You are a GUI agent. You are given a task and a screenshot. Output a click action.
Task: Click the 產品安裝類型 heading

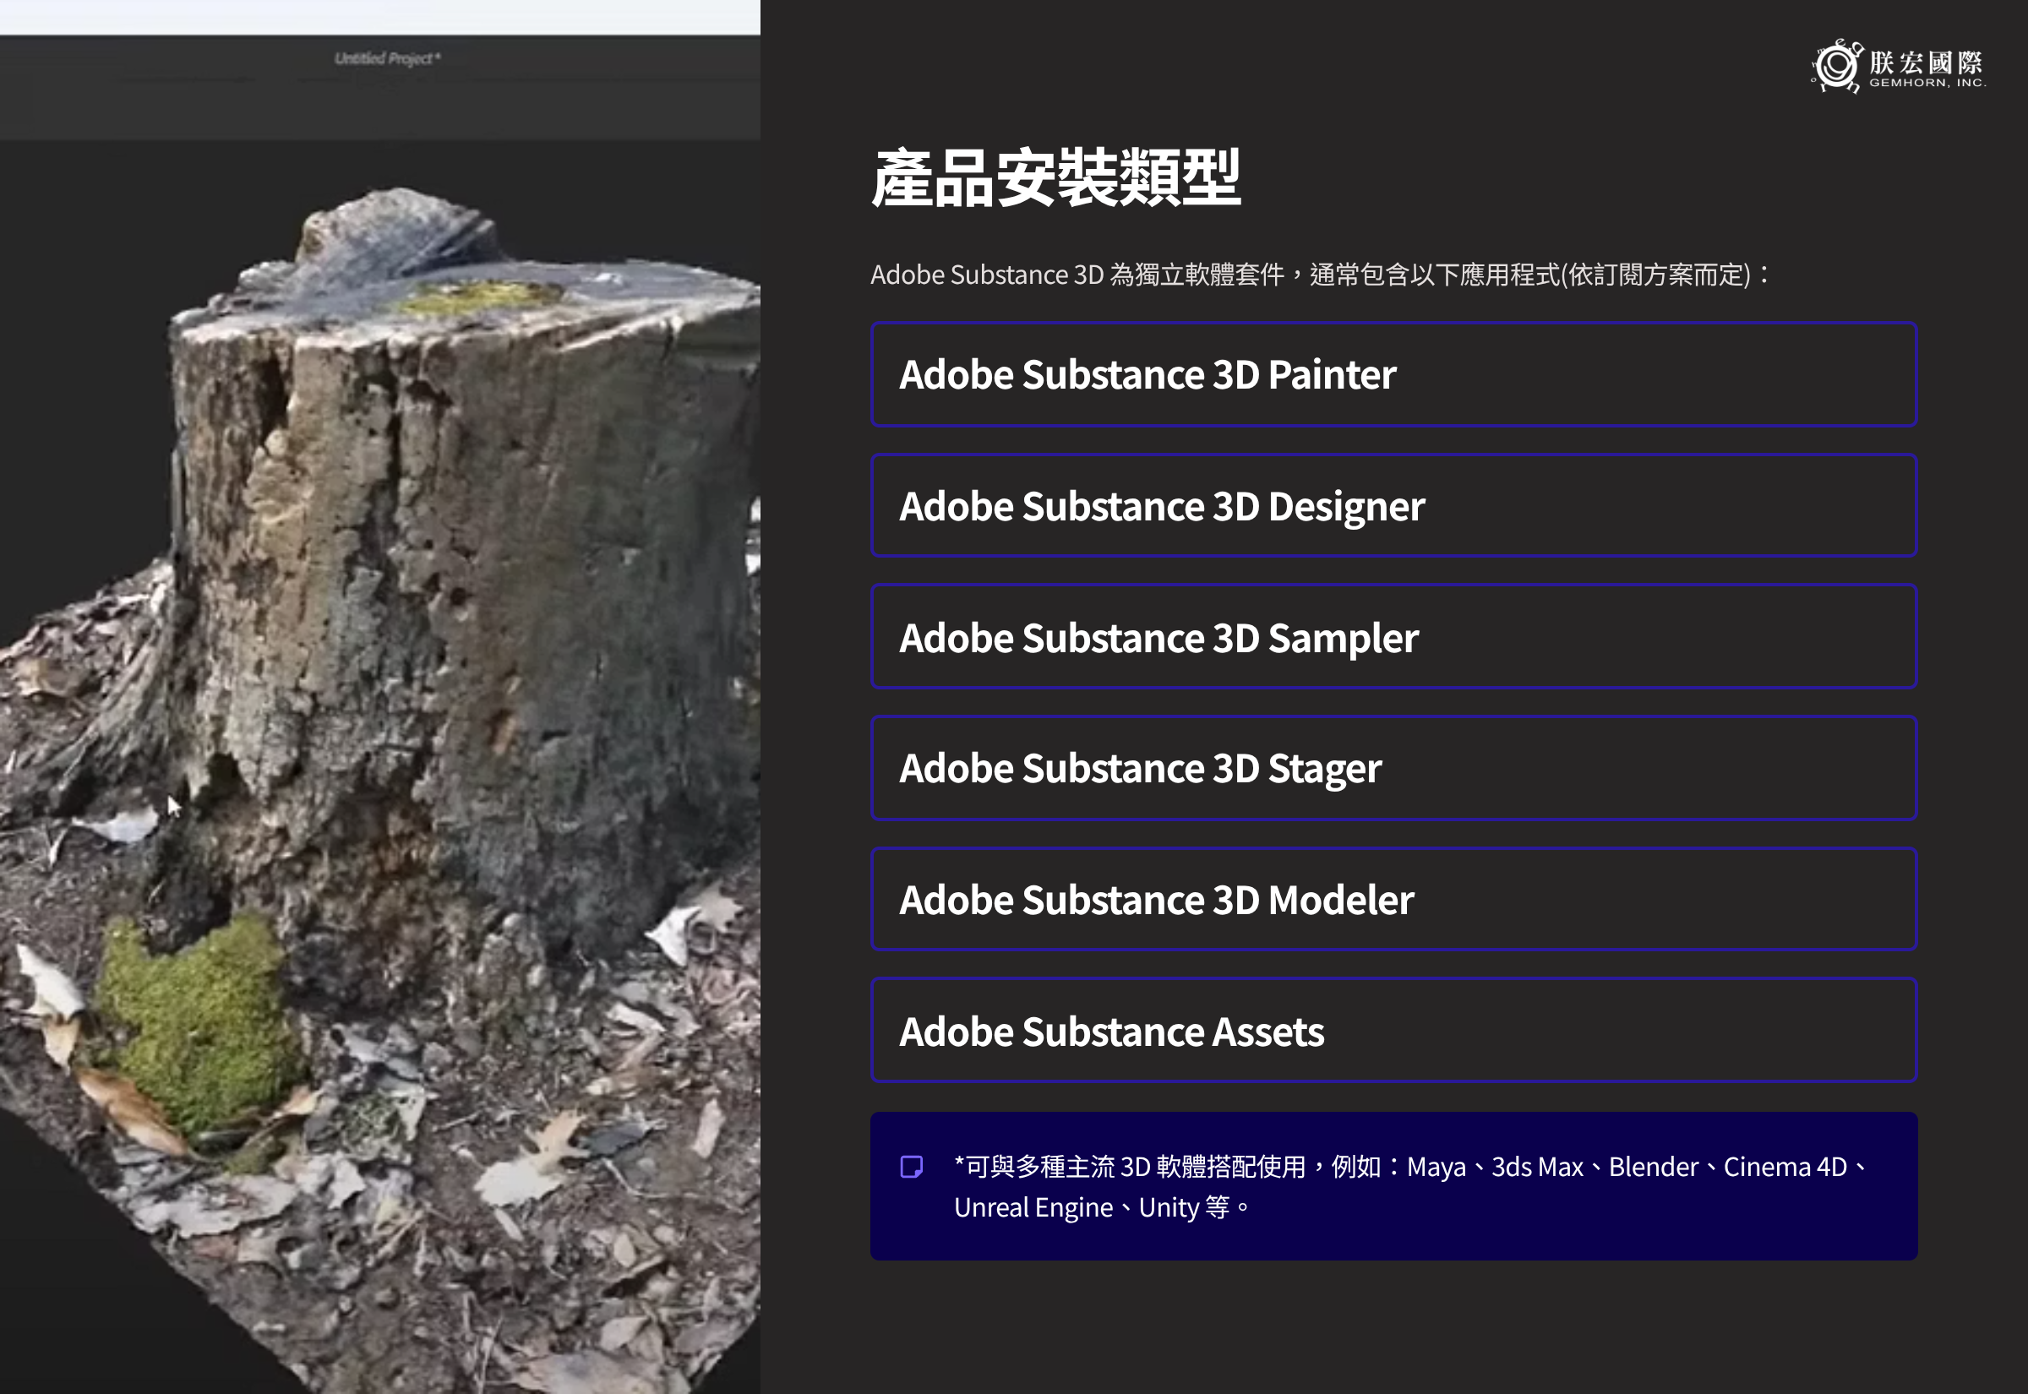coord(1056,178)
